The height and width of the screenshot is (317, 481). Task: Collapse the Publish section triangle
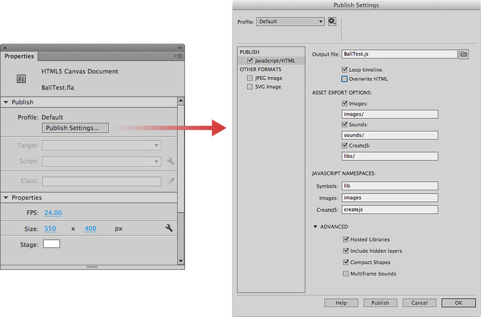click(6, 102)
